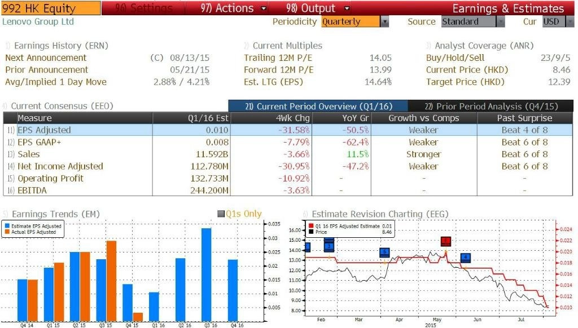The image size is (578, 328).
Task: Select the 14) Net Income Adjusted row
Action: (x=288, y=166)
